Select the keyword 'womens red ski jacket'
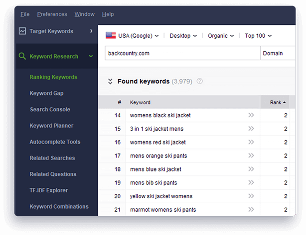Image resolution: width=306 pixels, height=235 pixels. tap(157, 142)
